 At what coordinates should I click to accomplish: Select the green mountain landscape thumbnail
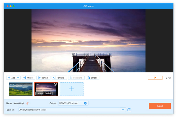21,89
